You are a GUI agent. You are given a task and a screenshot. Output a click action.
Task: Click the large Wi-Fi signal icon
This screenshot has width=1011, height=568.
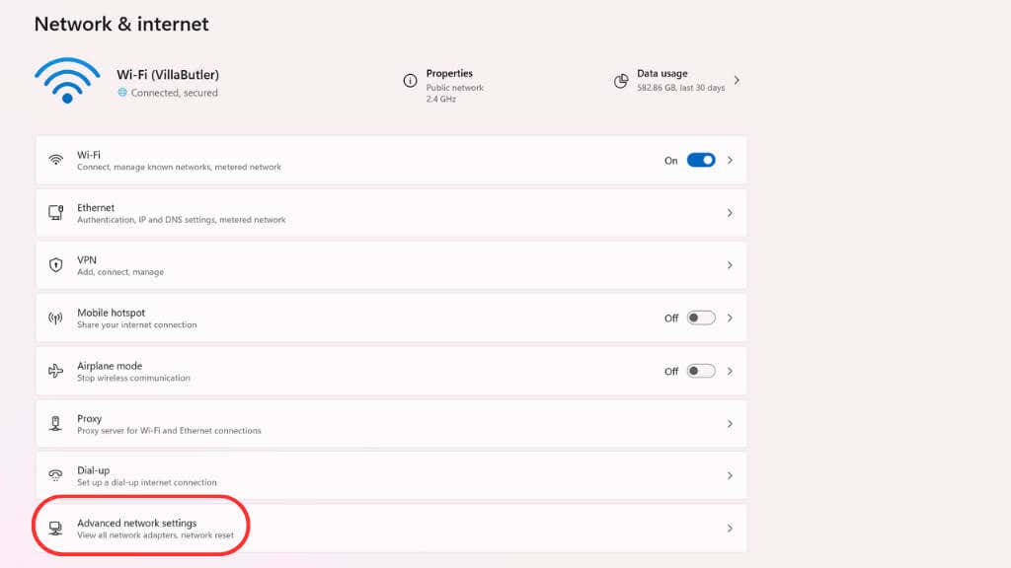pos(66,81)
